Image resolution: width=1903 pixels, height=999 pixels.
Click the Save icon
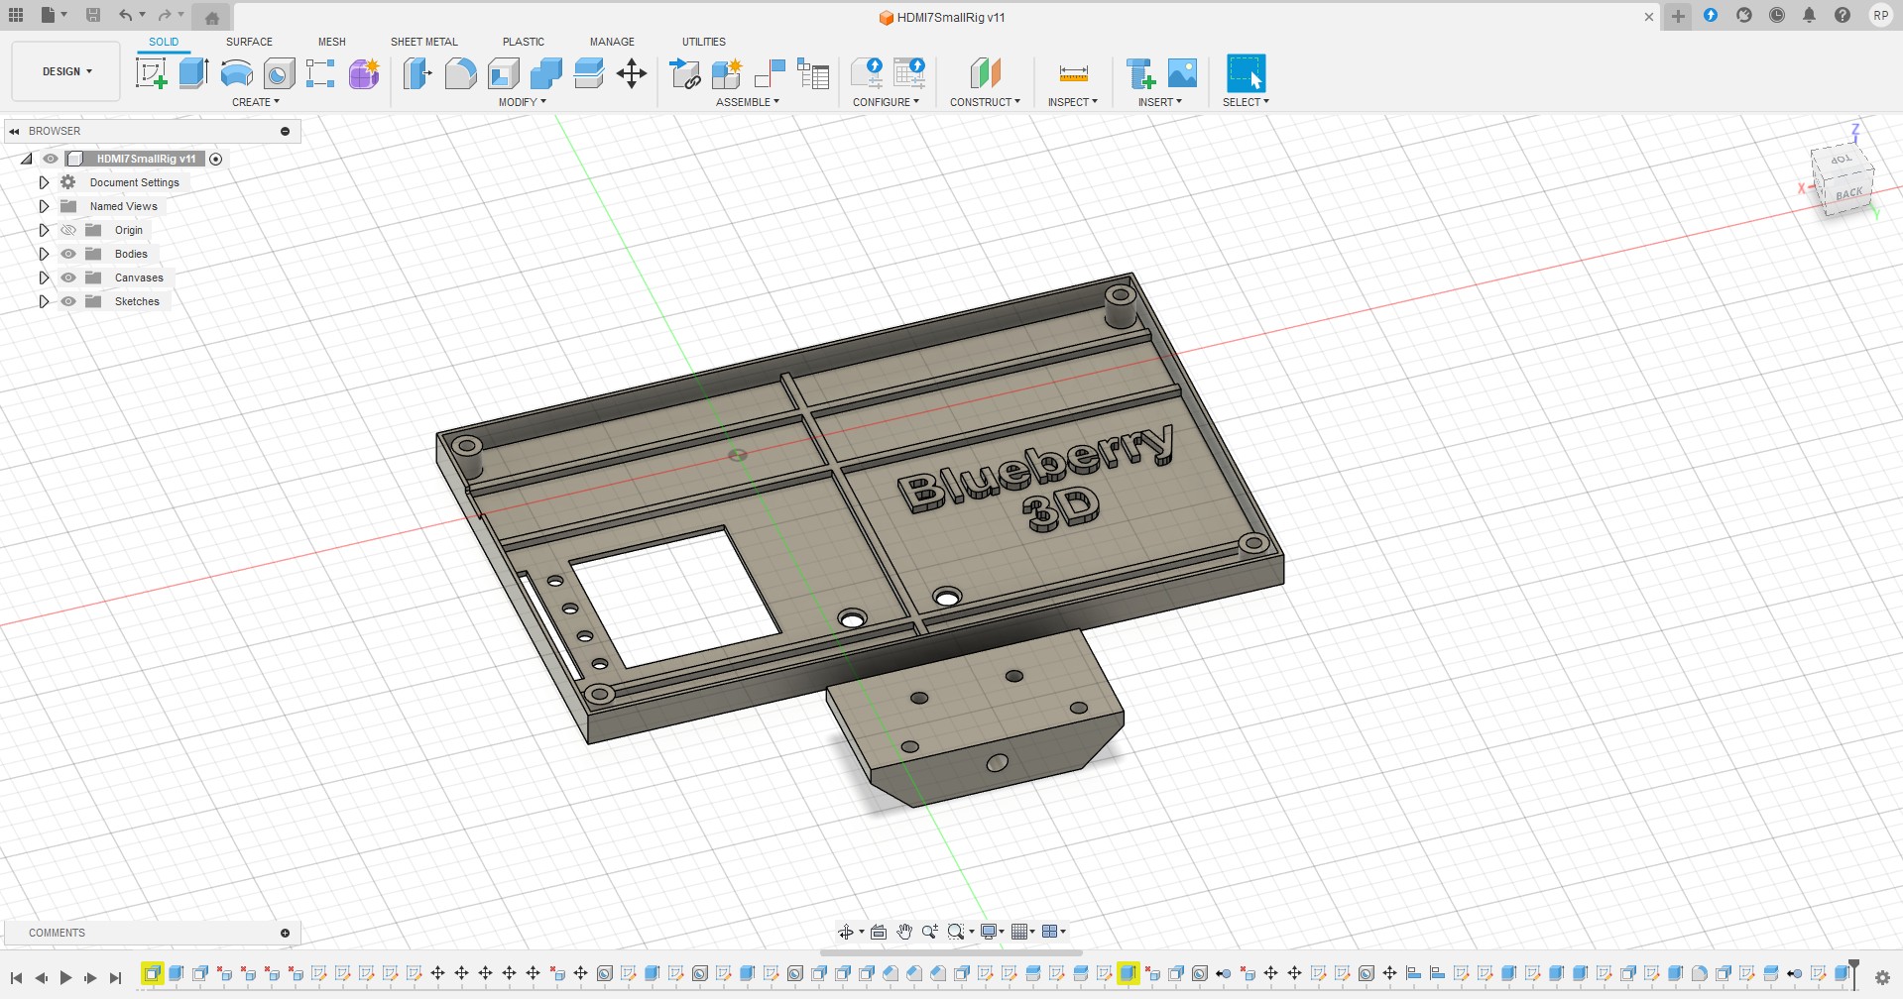coord(92,15)
